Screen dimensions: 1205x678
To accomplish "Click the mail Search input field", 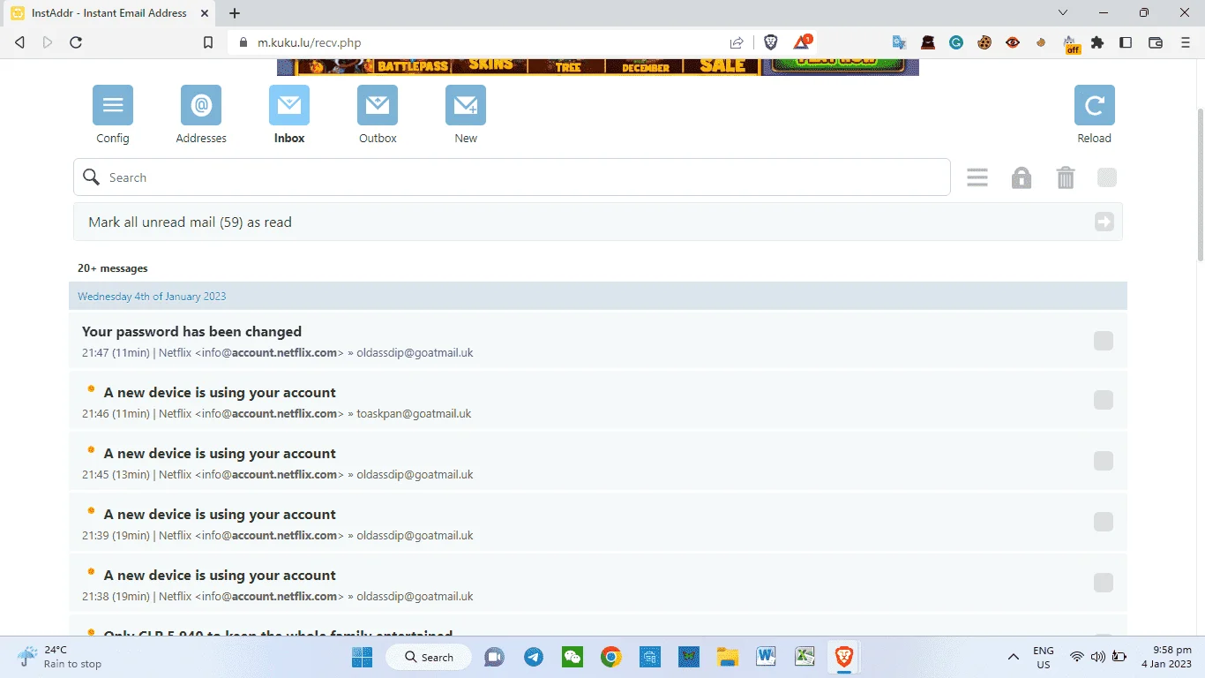I will [x=512, y=177].
